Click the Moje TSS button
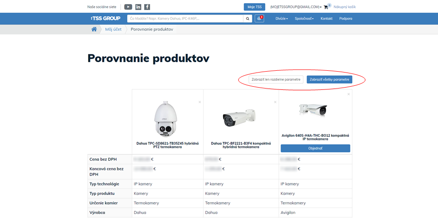438x219 pixels. coord(254,7)
